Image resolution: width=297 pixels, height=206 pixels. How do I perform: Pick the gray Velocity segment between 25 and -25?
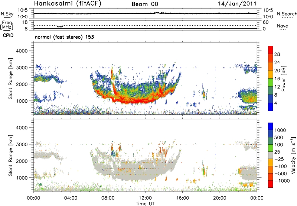tap(271, 155)
